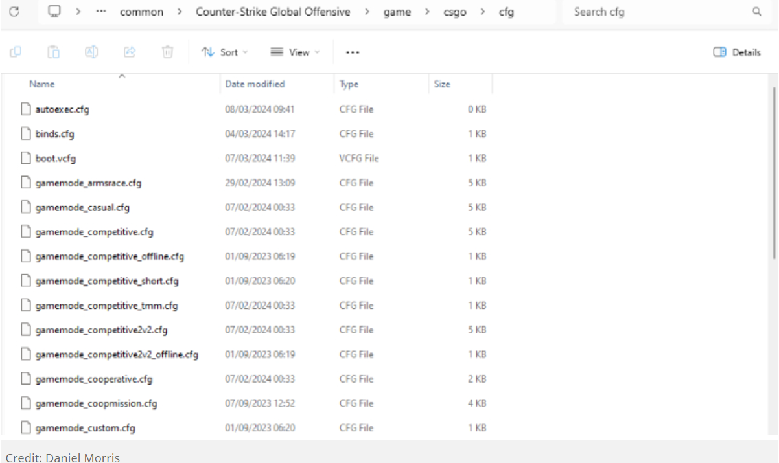Viewport: 779px width, 463px height.
Task: Select gamemode_competitive2v2.cfg file name
Action: click(x=101, y=330)
